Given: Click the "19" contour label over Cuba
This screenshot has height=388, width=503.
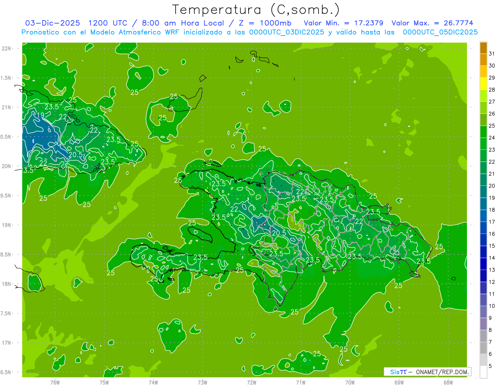Looking at the screenshot, I should (41, 115).
